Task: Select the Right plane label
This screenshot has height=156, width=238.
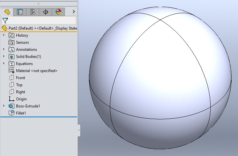Action: (x=21, y=92)
